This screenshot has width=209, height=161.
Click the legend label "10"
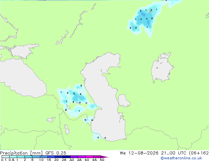point(41,160)
